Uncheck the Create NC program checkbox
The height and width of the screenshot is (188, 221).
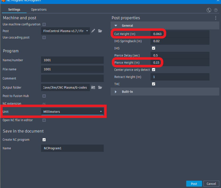(x=44, y=140)
